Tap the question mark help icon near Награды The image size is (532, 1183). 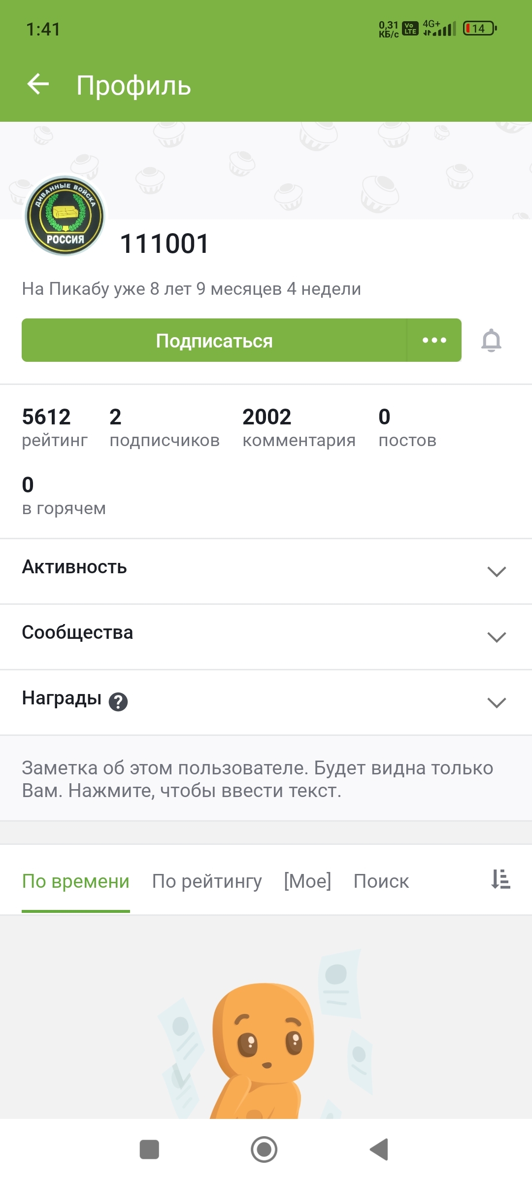tap(118, 701)
